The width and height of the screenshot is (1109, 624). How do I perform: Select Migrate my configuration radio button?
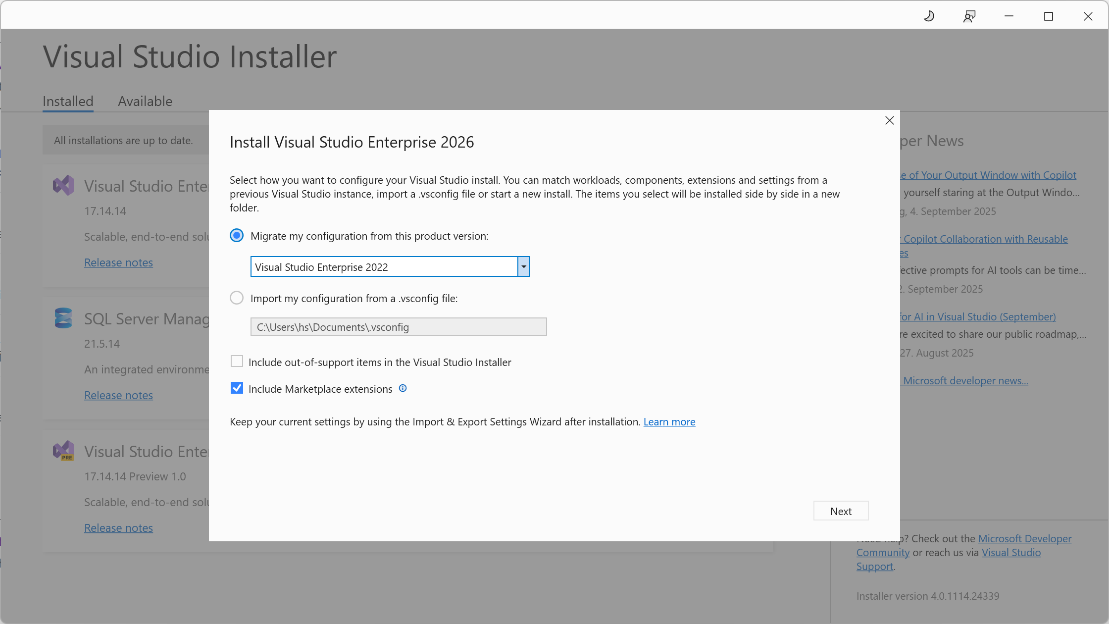pos(237,235)
